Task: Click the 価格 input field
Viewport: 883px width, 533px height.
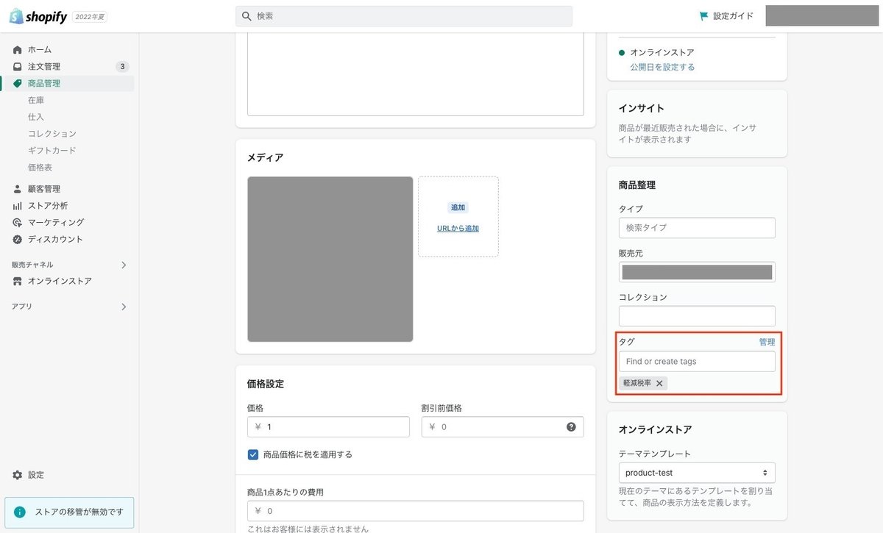Action: [328, 427]
